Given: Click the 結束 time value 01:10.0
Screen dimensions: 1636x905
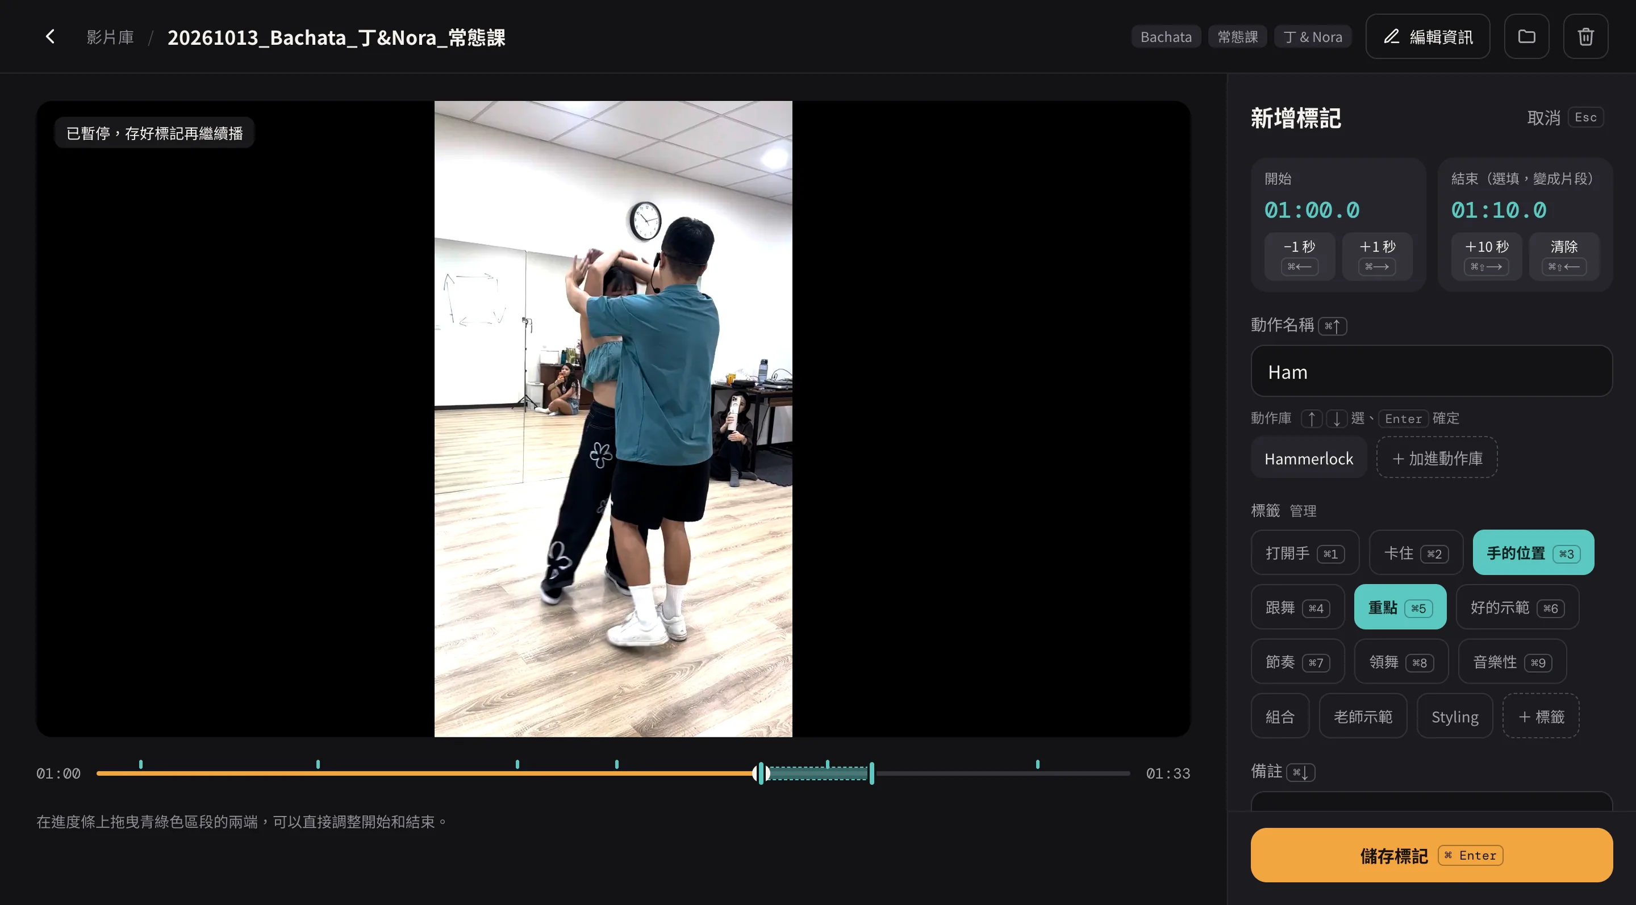Looking at the screenshot, I should (x=1498, y=210).
